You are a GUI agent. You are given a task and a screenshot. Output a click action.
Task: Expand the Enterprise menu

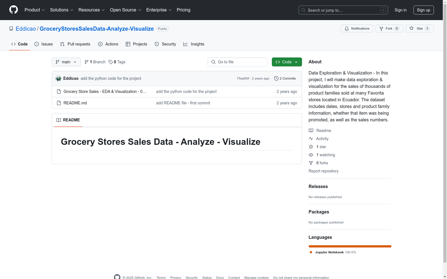[x=159, y=10]
